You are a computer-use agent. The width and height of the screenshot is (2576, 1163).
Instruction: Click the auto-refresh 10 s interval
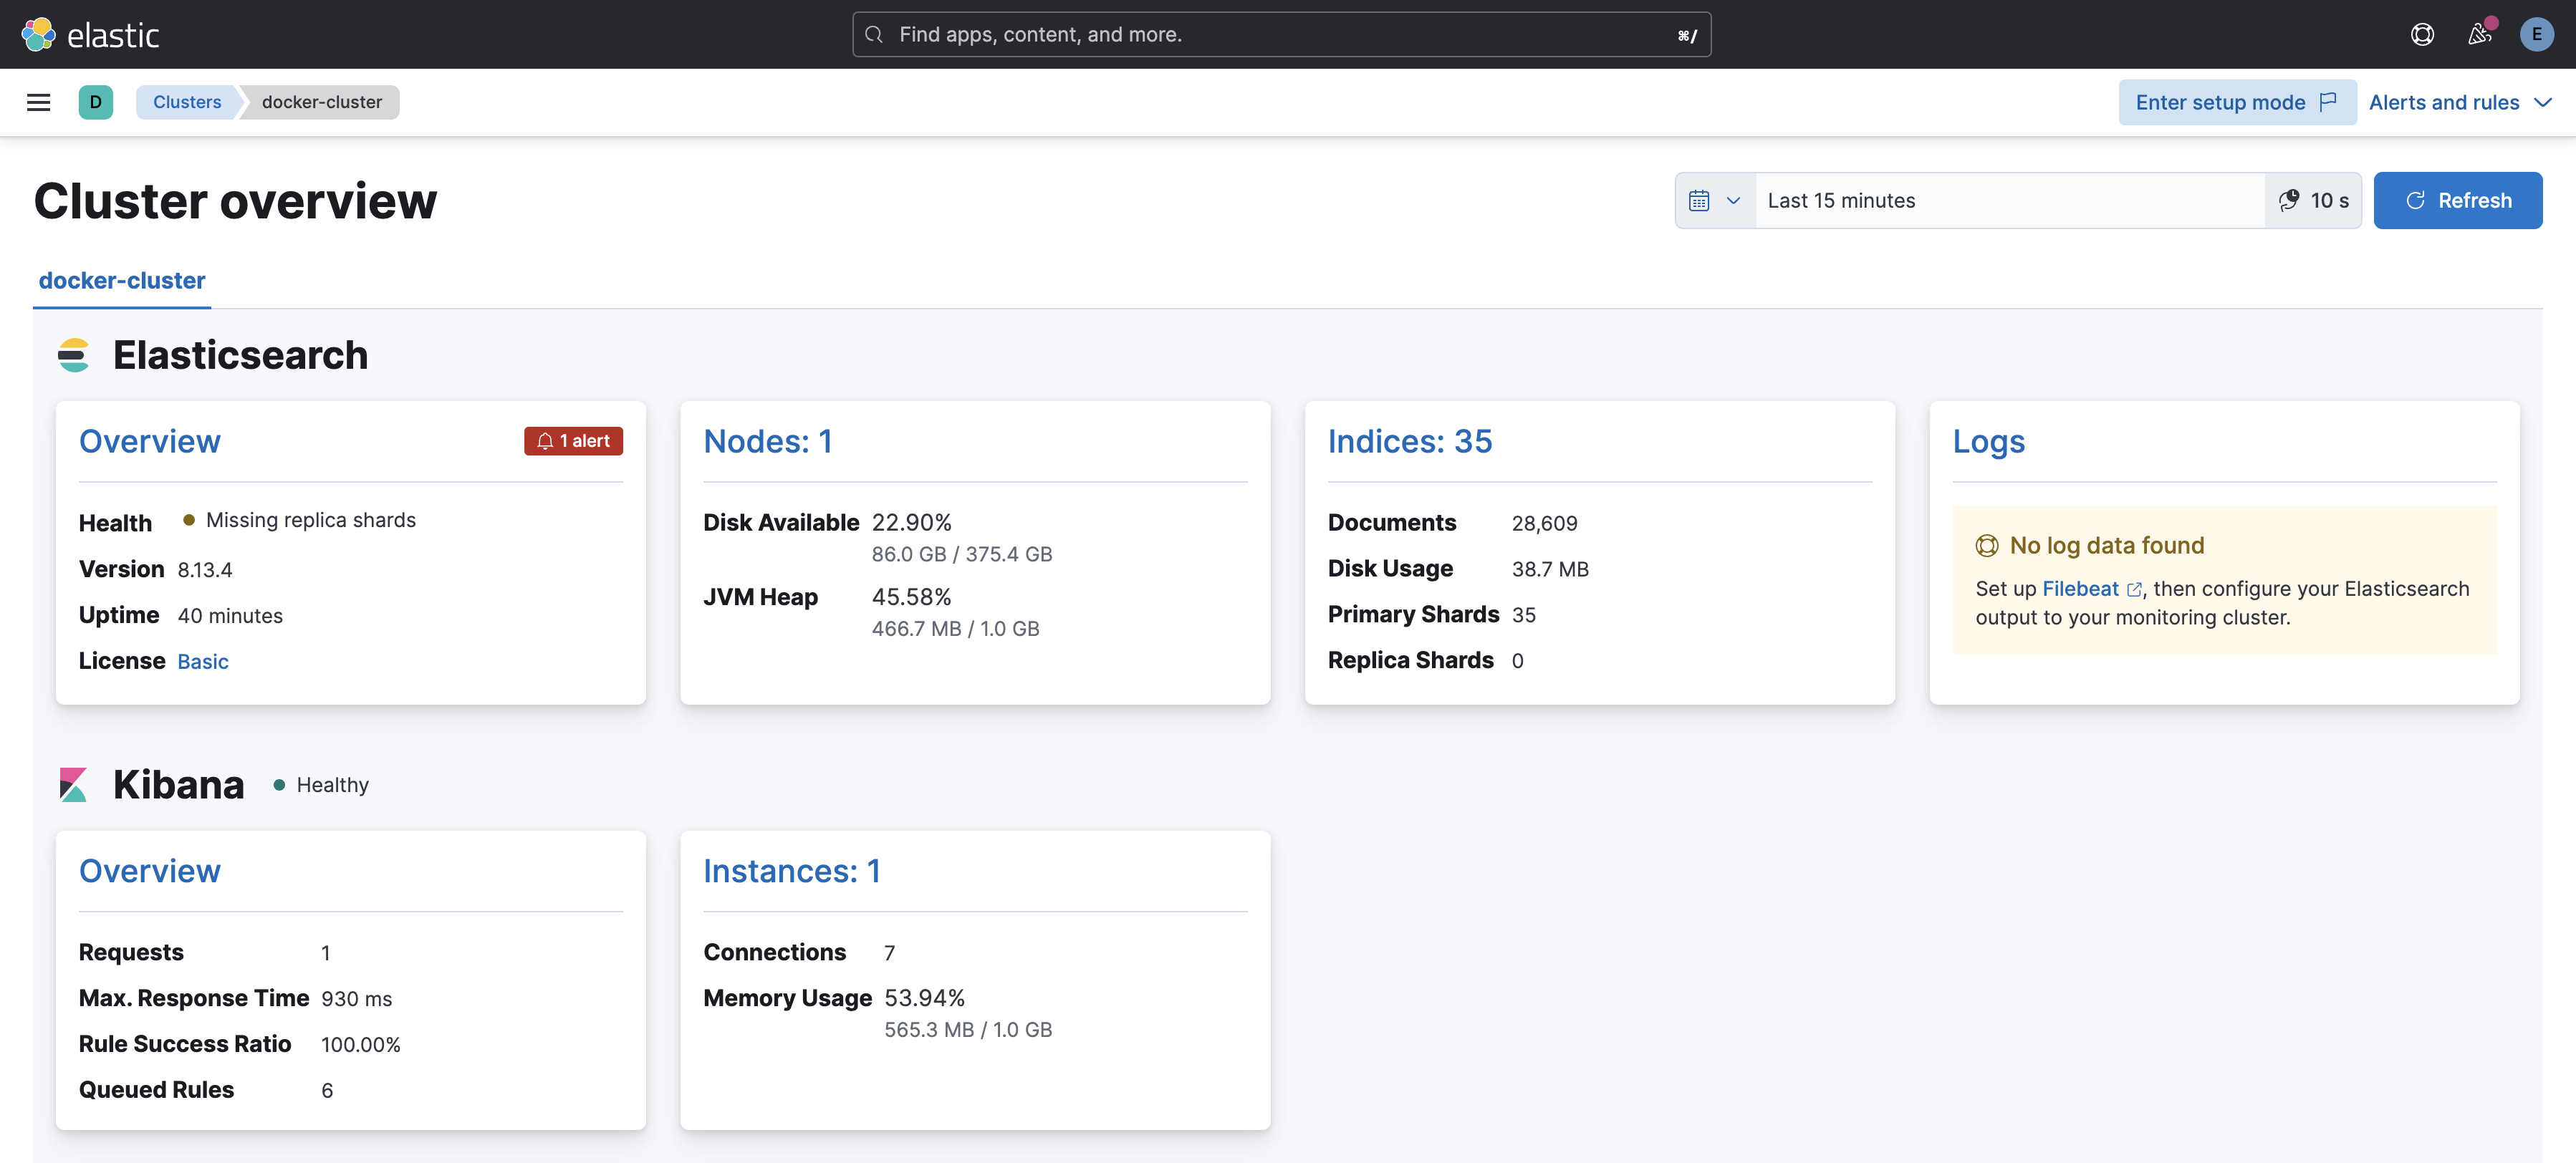coord(2313,200)
